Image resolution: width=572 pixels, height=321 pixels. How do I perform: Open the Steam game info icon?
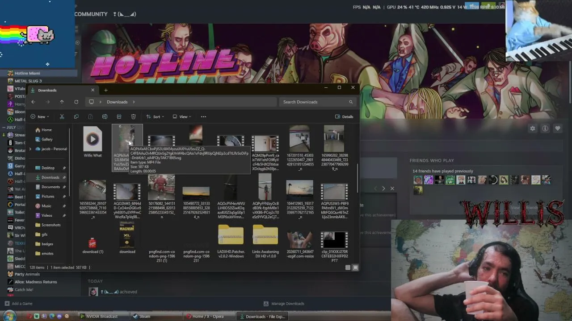coord(545,128)
